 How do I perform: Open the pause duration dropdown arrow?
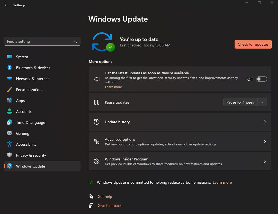[262, 102]
